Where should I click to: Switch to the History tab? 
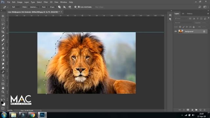click(x=190, y=14)
